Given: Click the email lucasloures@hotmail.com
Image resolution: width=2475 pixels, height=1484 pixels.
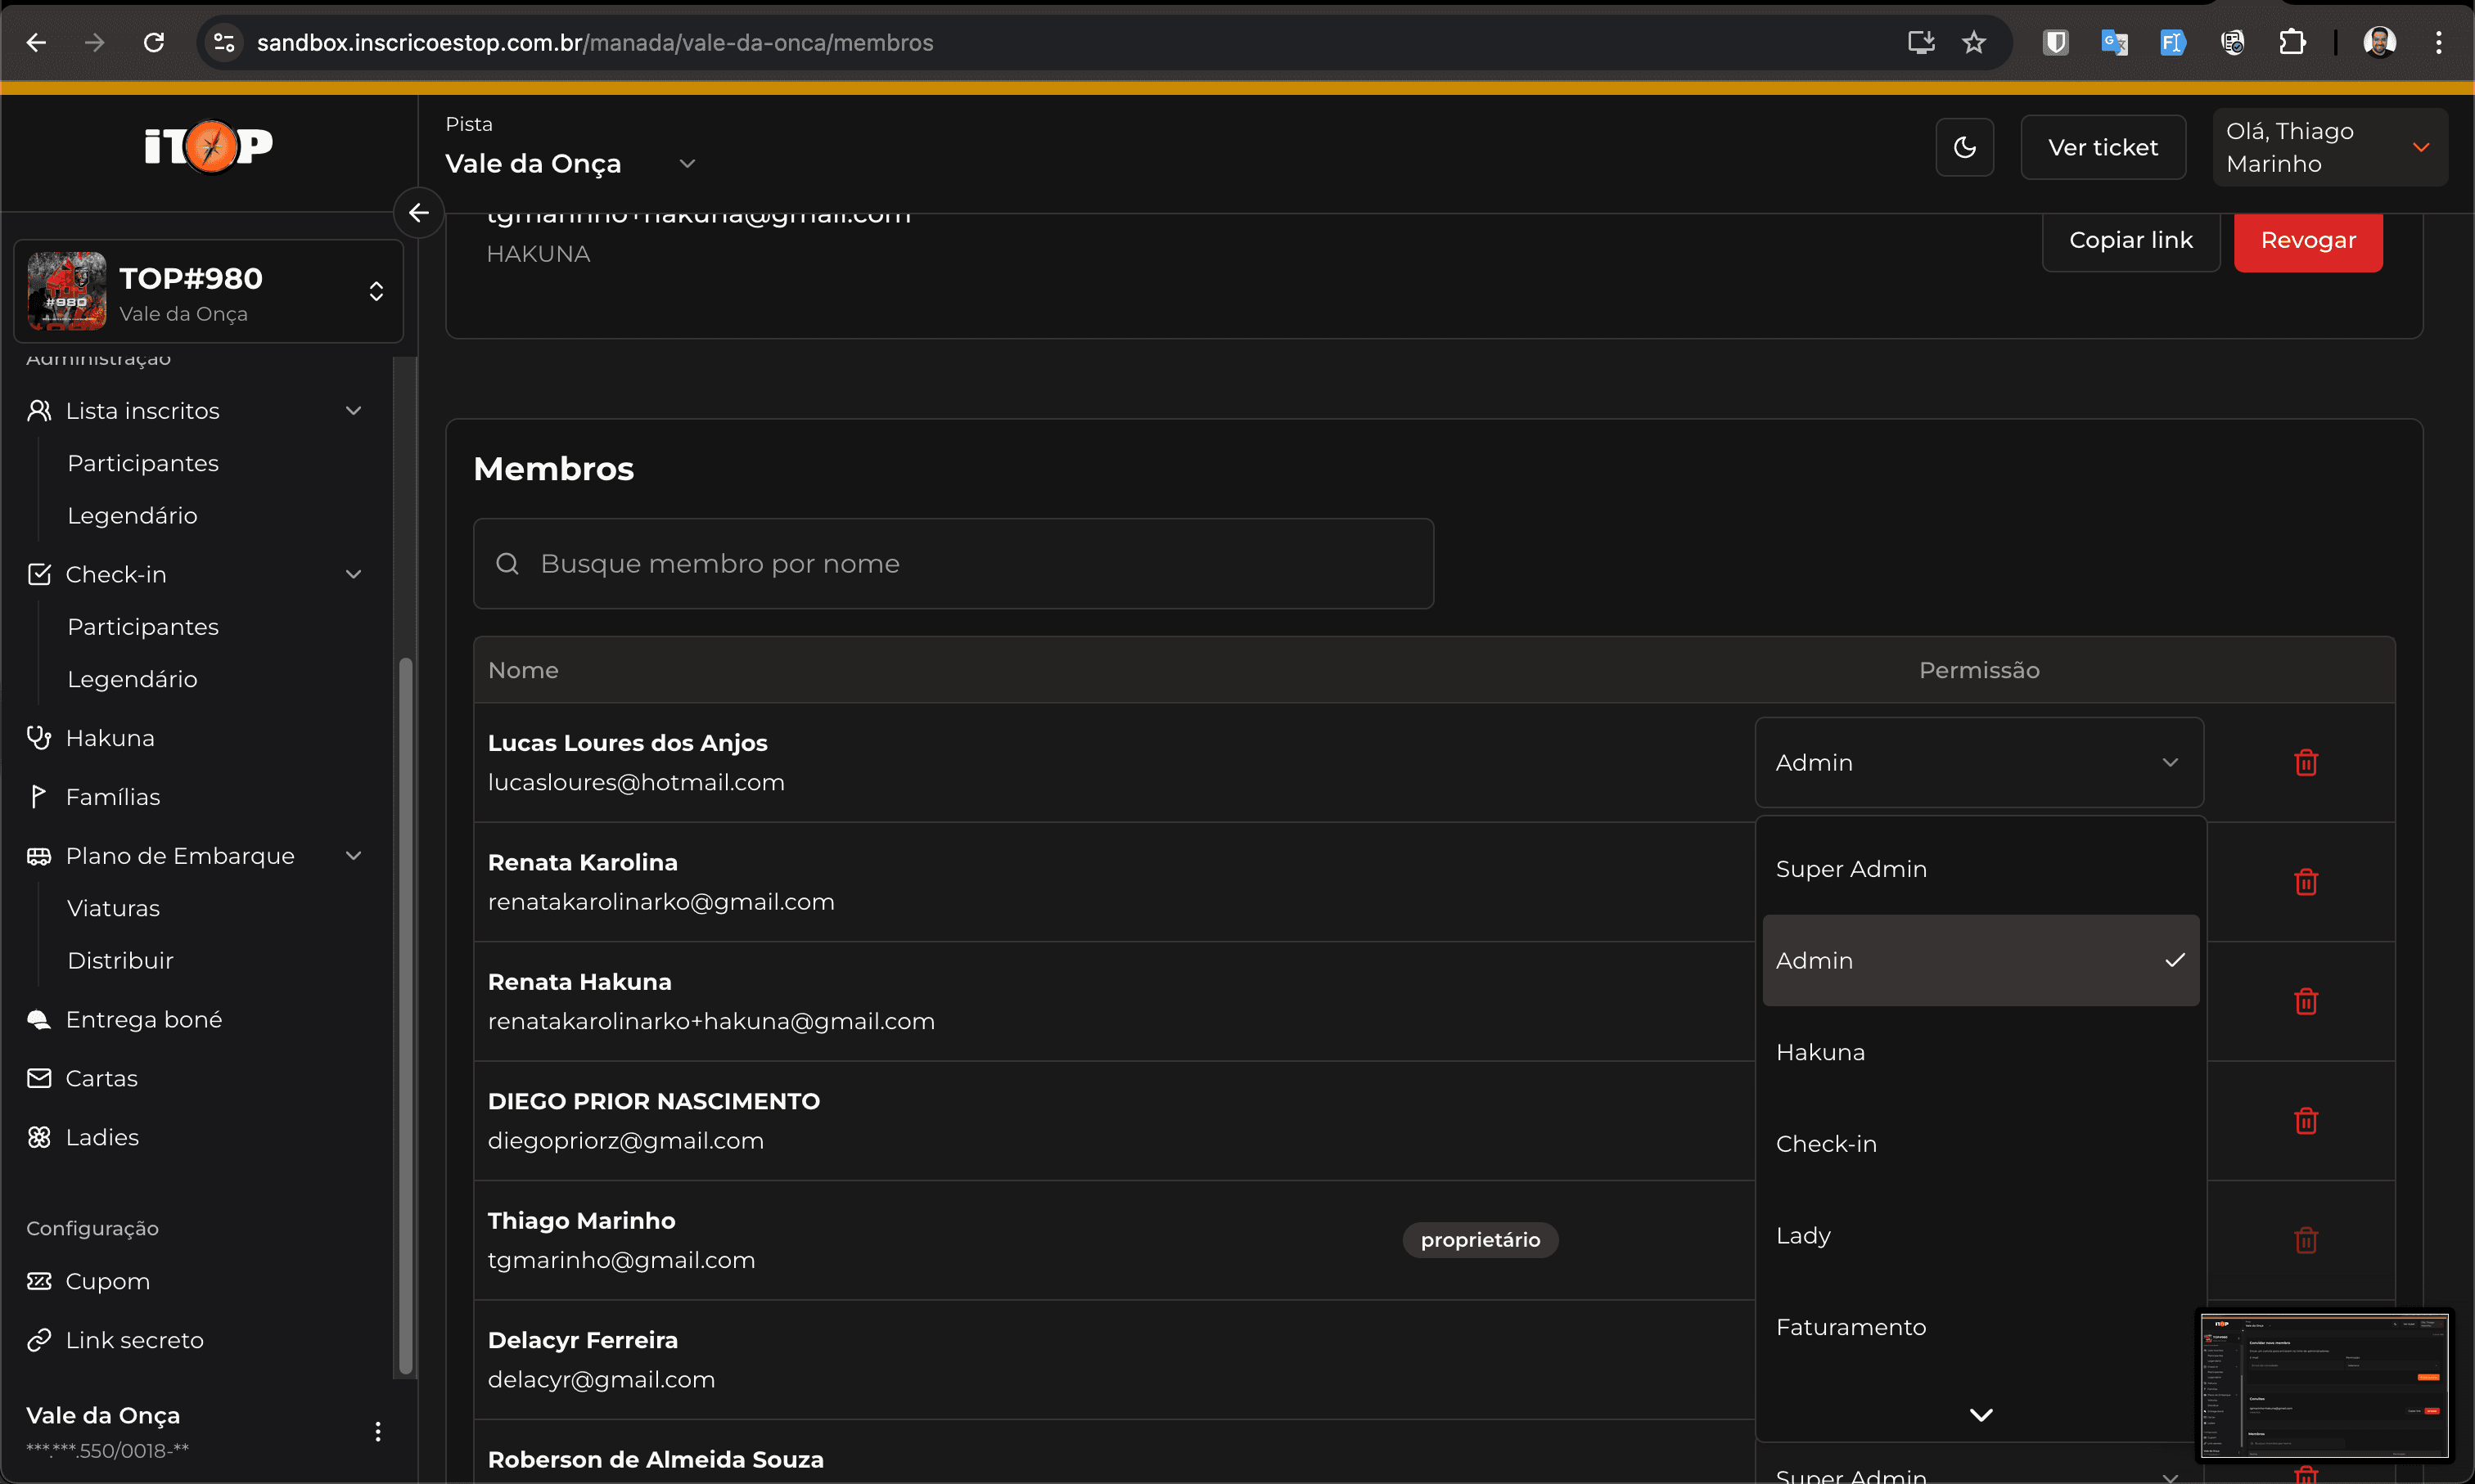Looking at the screenshot, I should pyautogui.click(x=635, y=782).
